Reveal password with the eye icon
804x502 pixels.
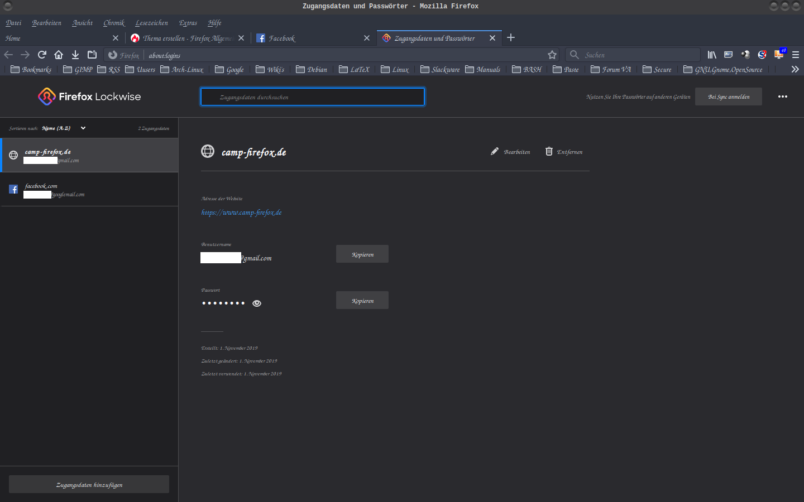[x=257, y=303]
